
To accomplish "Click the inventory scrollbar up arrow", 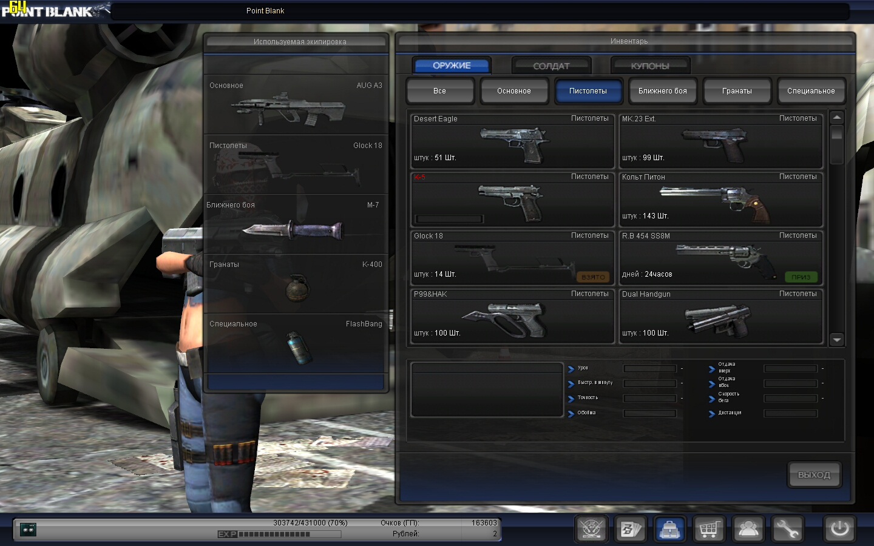I will (837, 118).
